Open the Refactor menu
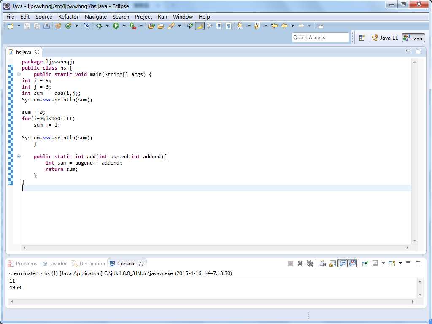Image resolution: width=432 pixels, height=324 pixels. (x=69, y=17)
